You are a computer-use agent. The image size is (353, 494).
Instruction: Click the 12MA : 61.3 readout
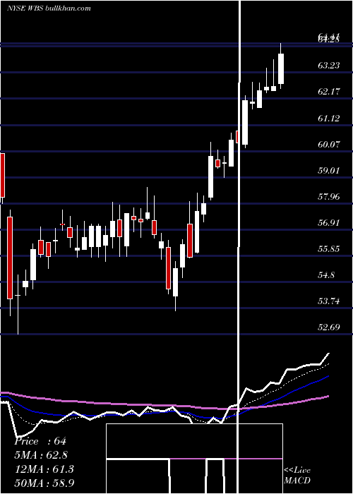pos(44,469)
